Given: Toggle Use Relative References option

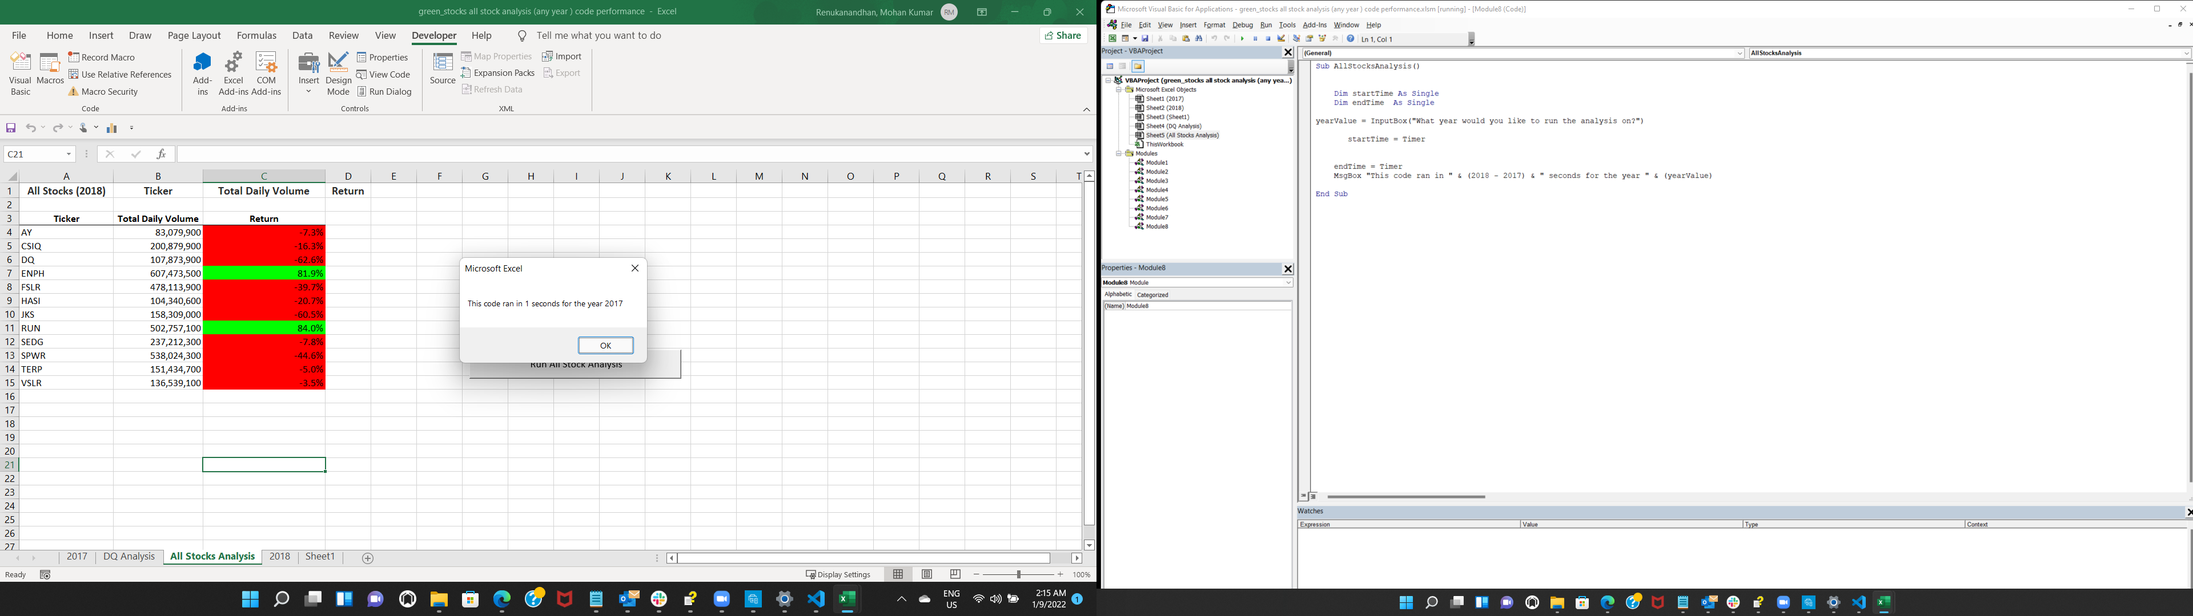Looking at the screenshot, I should click(x=120, y=74).
